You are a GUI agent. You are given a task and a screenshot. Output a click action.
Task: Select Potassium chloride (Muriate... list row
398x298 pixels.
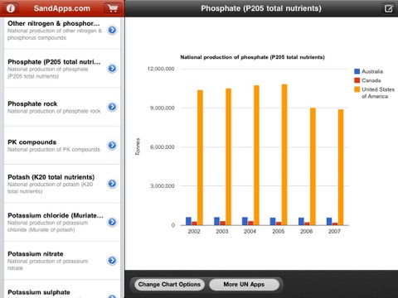click(62, 222)
